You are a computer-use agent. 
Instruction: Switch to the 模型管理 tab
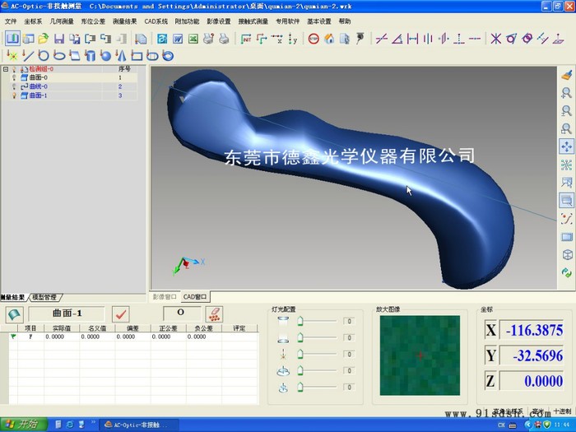click(x=44, y=297)
